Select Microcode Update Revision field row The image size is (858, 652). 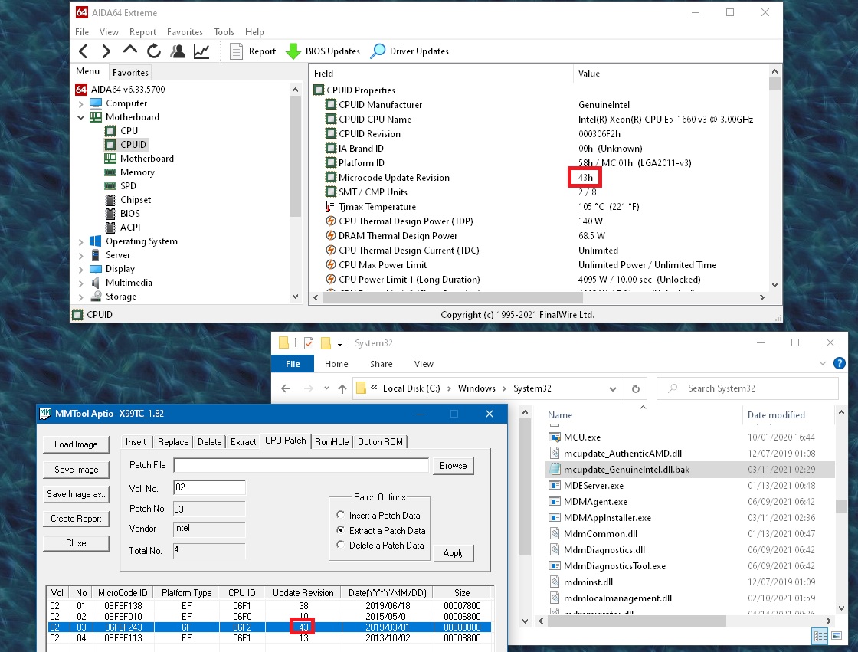(x=539, y=178)
